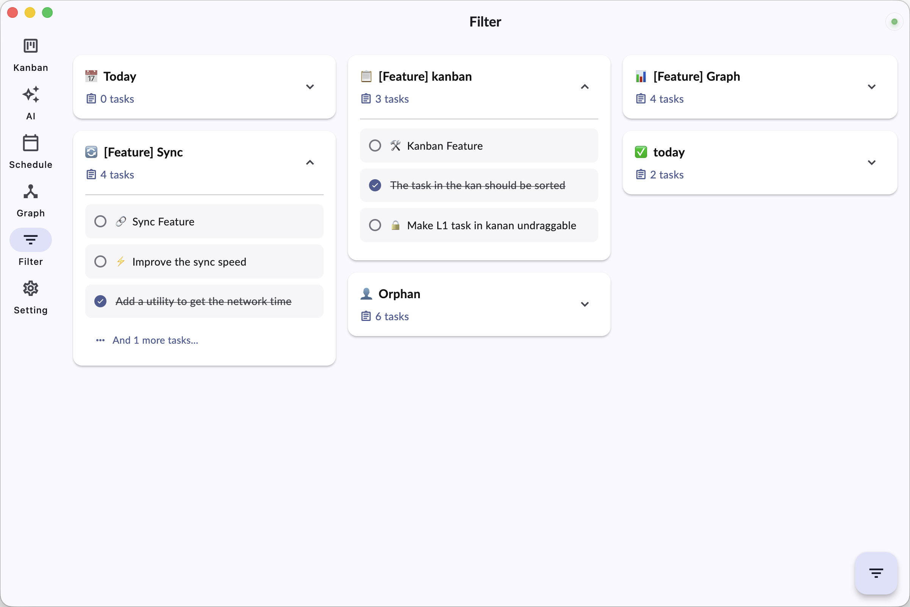Reveal hidden tasks via And 1 more tasks link
Viewport: 910px width, 607px height.
pos(155,340)
